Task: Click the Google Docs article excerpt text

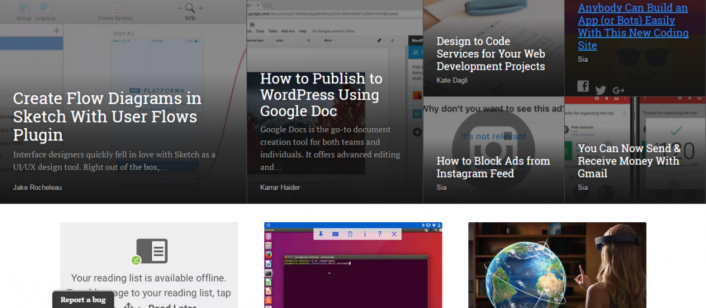Action: (x=330, y=148)
